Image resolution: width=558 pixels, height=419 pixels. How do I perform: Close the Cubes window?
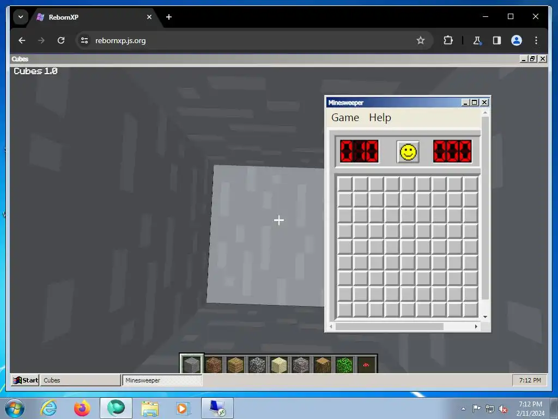click(542, 59)
